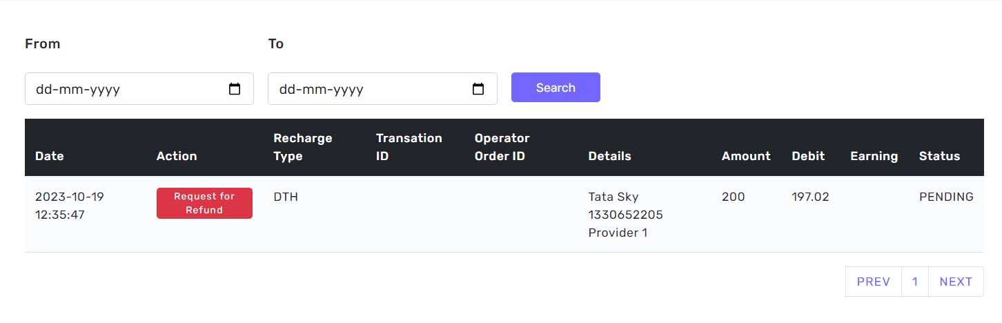Click the From date input field
The width and height of the screenshot is (1002, 323).
pyautogui.click(x=124, y=89)
